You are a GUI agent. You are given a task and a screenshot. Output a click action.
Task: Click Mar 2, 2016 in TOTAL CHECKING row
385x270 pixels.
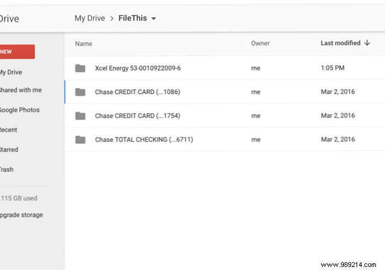(338, 139)
